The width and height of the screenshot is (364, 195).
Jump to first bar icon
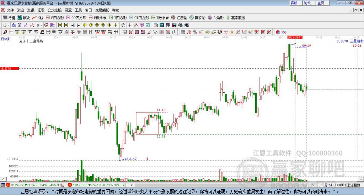[x=60, y=25]
